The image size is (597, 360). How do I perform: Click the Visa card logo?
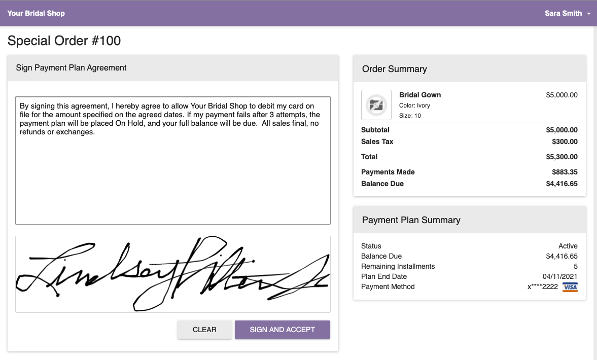pos(570,287)
